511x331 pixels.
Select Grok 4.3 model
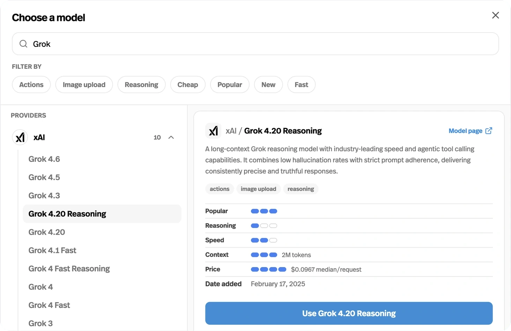click(102, 196)
